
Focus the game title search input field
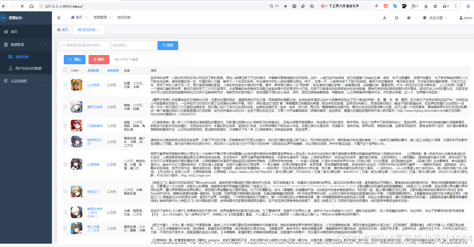tap(85, 45)
